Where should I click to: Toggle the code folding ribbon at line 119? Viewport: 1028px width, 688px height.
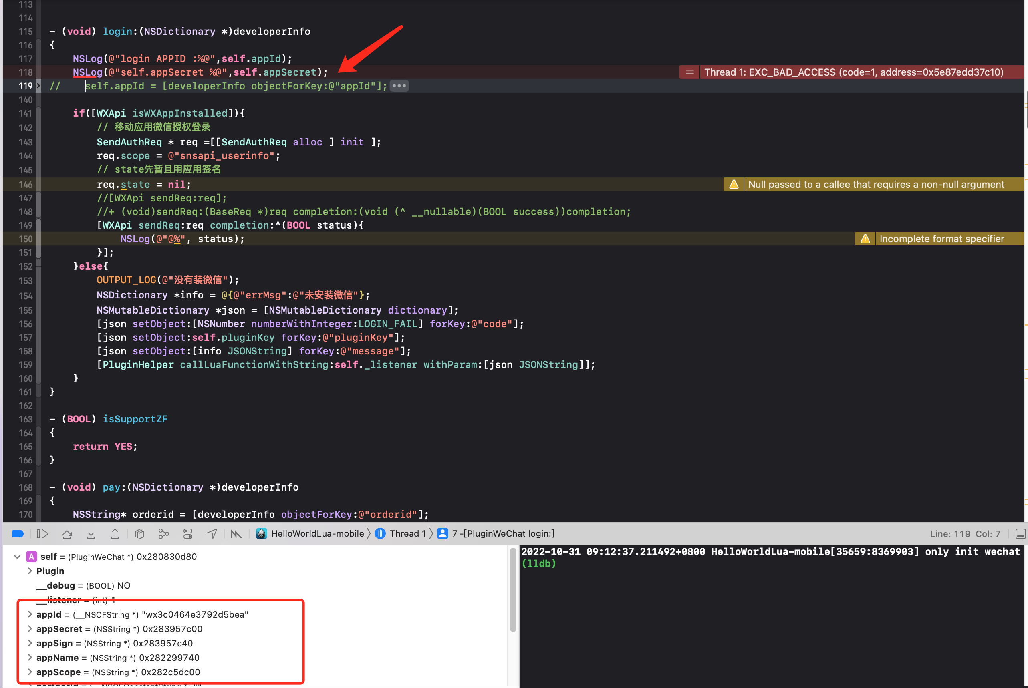click(38, 86)
